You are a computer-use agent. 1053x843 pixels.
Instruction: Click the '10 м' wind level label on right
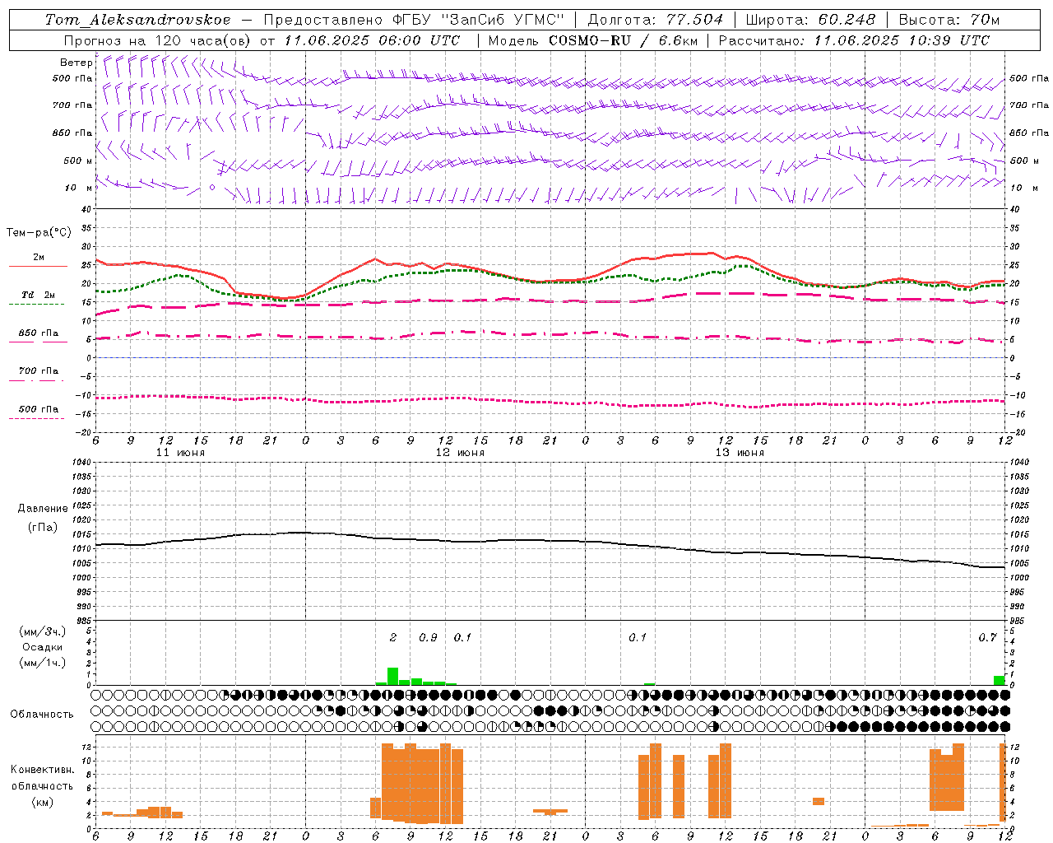coord(1023,188)
